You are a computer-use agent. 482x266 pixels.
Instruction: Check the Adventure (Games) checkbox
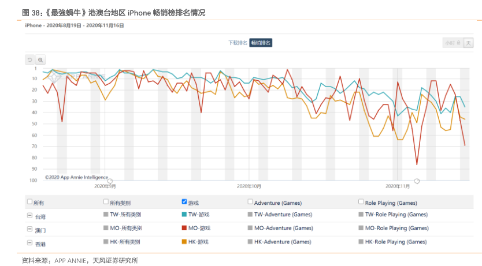[x=250, y=202]
